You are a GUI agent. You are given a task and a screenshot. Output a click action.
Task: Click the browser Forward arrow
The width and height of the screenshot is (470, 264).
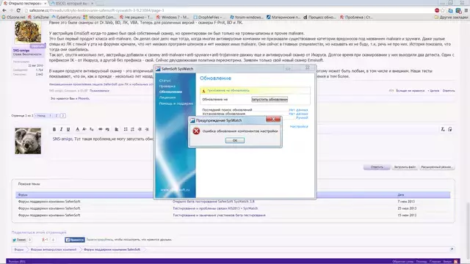coord(11,10)
